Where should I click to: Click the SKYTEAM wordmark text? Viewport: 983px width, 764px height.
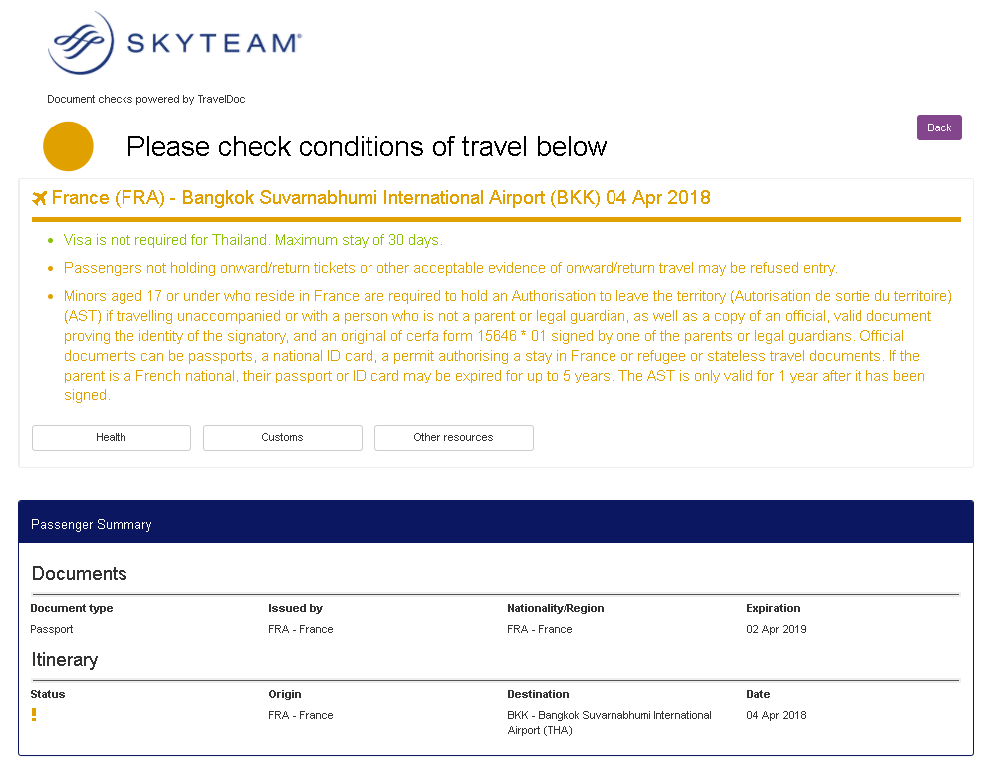coord(214,43)
